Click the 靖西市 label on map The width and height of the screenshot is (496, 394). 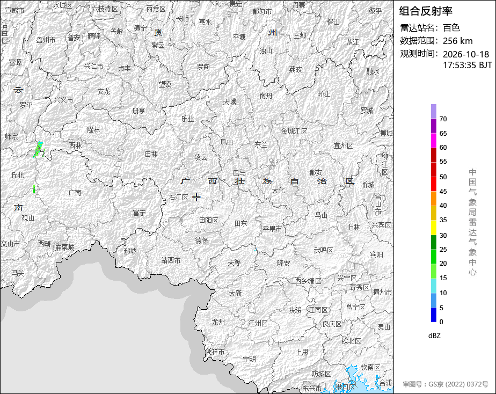(171, 260)
